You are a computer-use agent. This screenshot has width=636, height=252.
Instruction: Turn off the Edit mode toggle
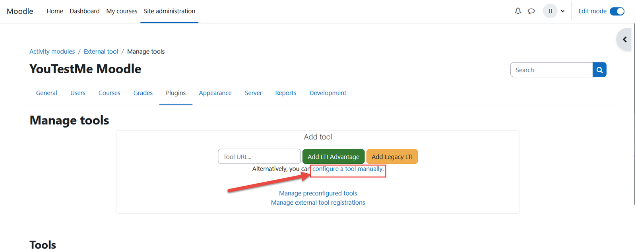tap(617, 11)
